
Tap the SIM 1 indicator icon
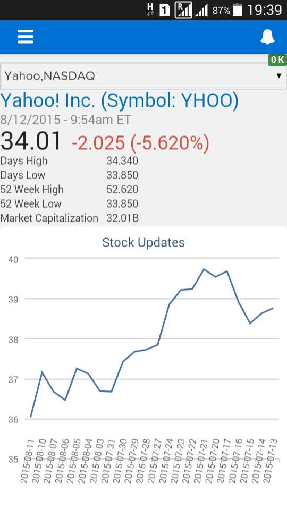(164, 11)
